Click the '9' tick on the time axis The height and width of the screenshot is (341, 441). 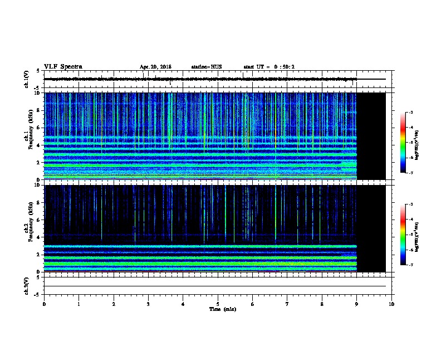pyautogui.click(x=356, y=304)
